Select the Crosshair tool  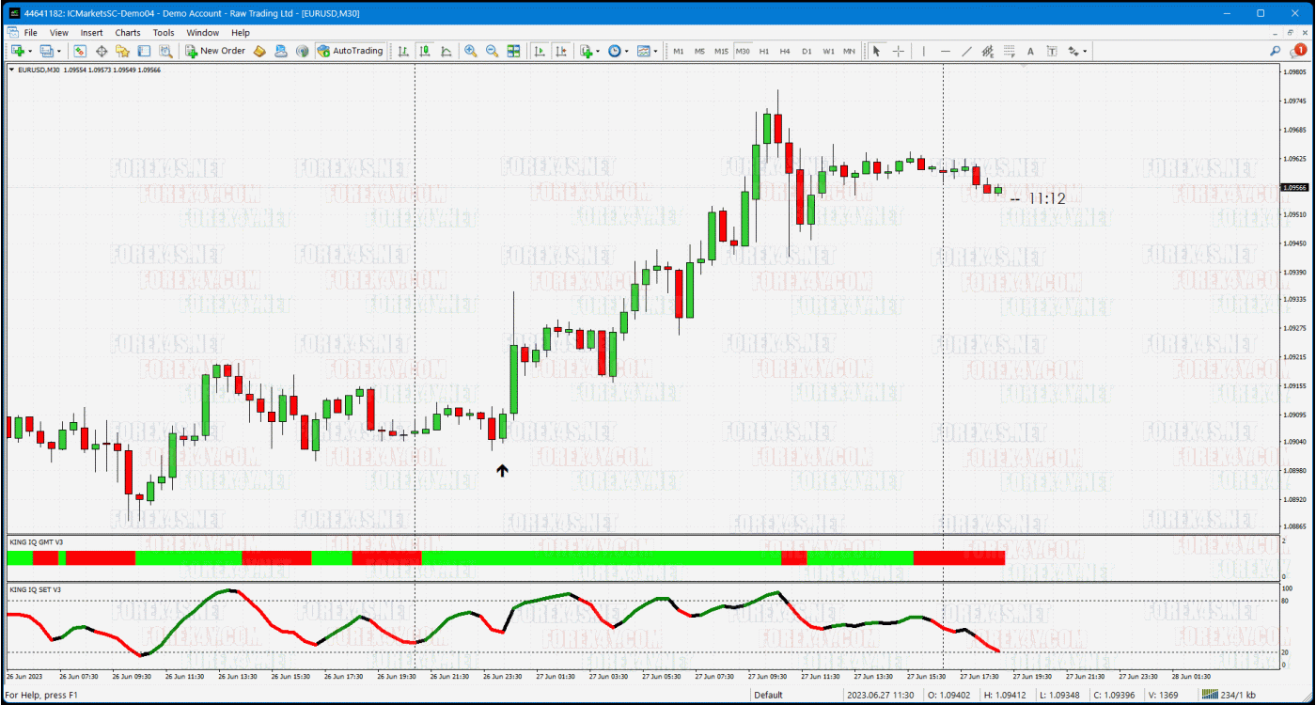(x=898, y=52)
